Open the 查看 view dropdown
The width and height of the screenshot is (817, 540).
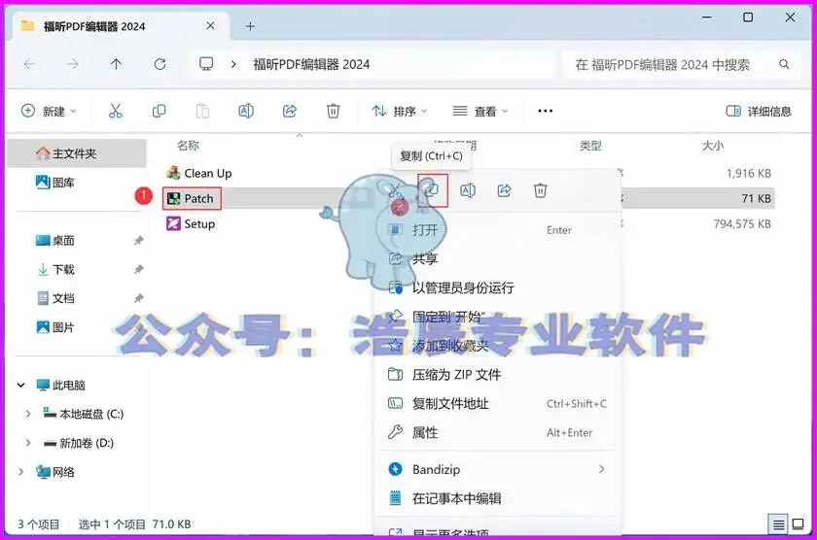point(480,111)
